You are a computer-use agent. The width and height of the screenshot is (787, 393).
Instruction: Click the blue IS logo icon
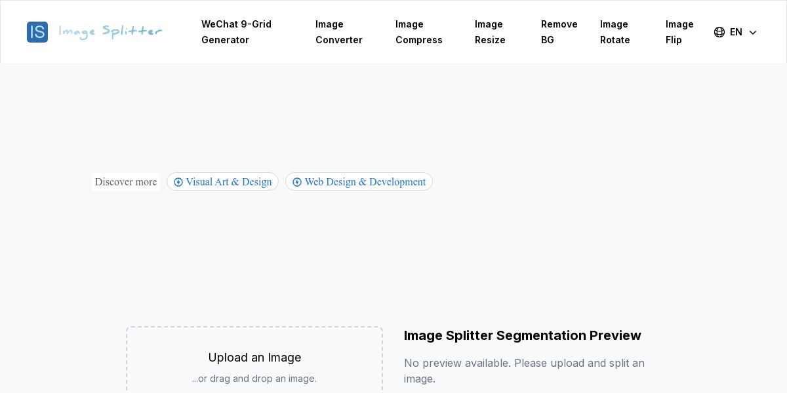pos(37,32)
